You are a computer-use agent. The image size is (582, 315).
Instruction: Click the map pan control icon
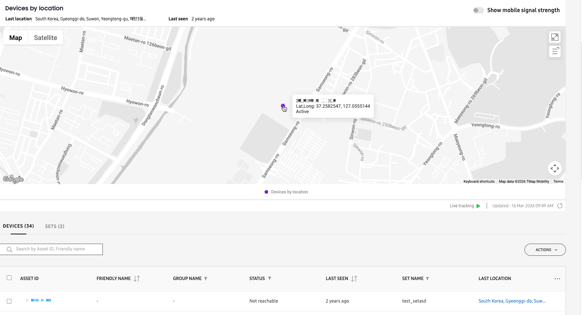tap(555, 168)
